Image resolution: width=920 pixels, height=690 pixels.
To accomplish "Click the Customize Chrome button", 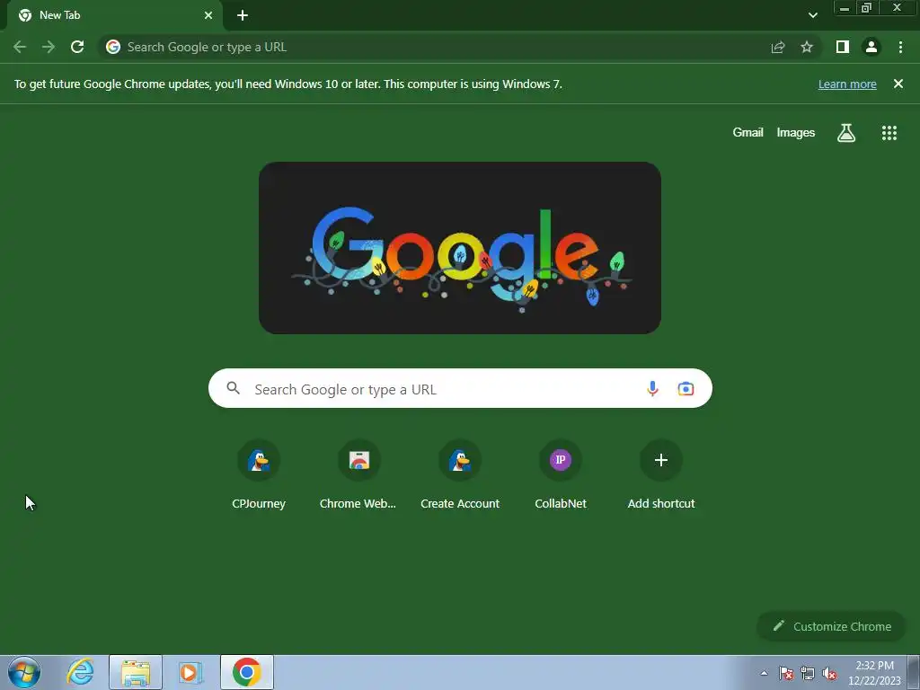I will [831, 626].
